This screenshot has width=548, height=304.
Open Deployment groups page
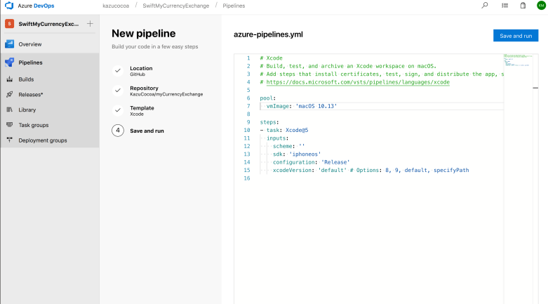point(43,140)
